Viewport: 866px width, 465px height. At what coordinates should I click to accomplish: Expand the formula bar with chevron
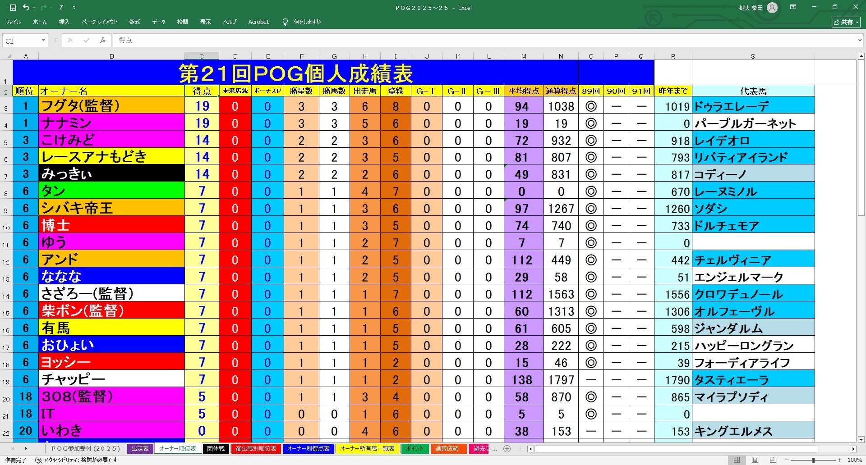tap(860, 41)
